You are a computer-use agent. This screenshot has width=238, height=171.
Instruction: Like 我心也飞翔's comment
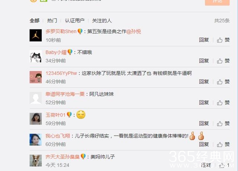223,145
